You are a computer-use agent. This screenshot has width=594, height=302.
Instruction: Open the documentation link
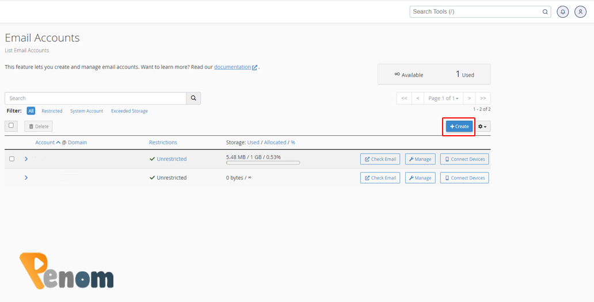(232, 67)
